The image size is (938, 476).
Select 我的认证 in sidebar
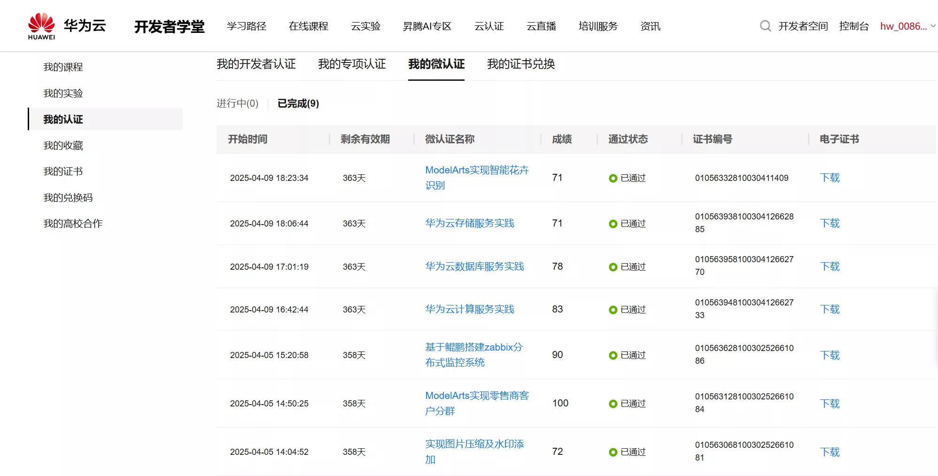click(x=106, y=119)
